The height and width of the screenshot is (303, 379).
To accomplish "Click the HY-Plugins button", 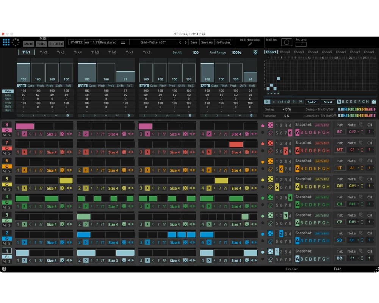I will pos(222,42).
